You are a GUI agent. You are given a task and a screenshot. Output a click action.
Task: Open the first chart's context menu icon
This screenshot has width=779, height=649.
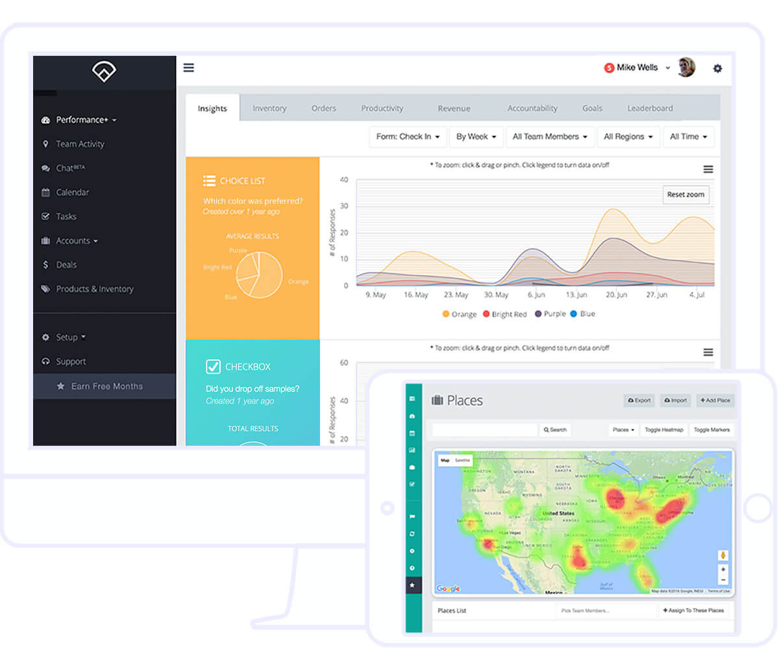pyautogui.click(x=708, y=169)
